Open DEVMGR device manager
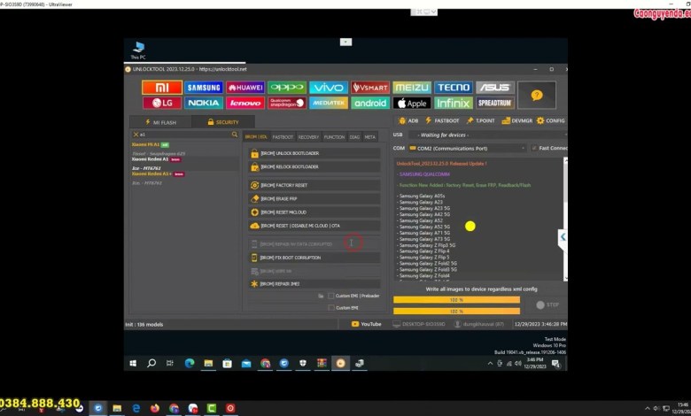Screen dimensions: 691x416 click(x=517, y=120)
